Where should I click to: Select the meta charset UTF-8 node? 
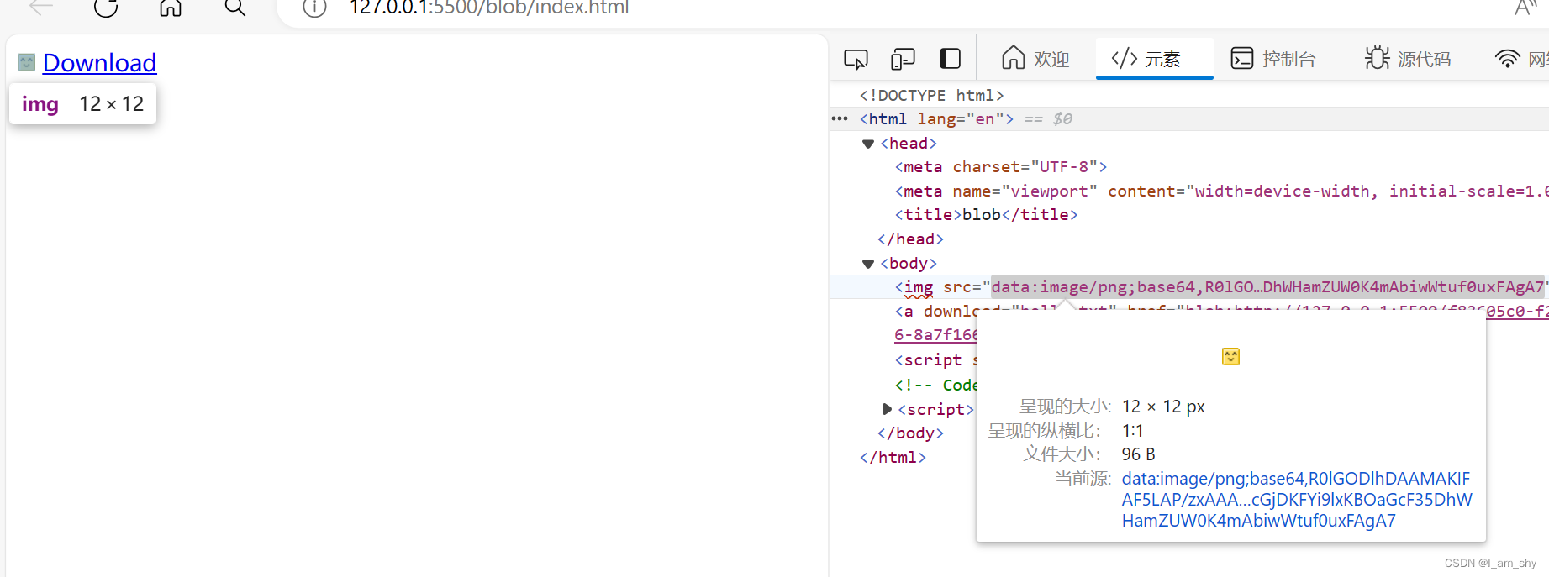[x=1001, y=167]
